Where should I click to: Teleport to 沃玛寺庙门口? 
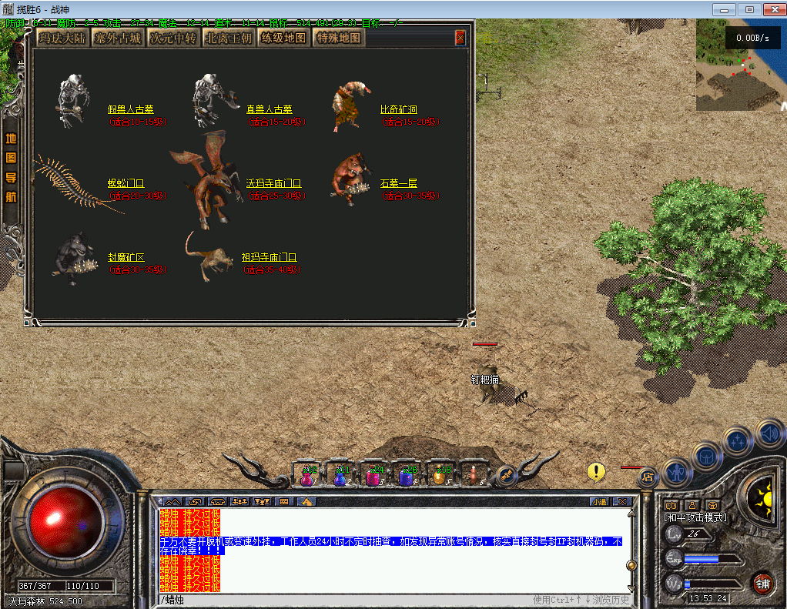[x=273, y=183]
